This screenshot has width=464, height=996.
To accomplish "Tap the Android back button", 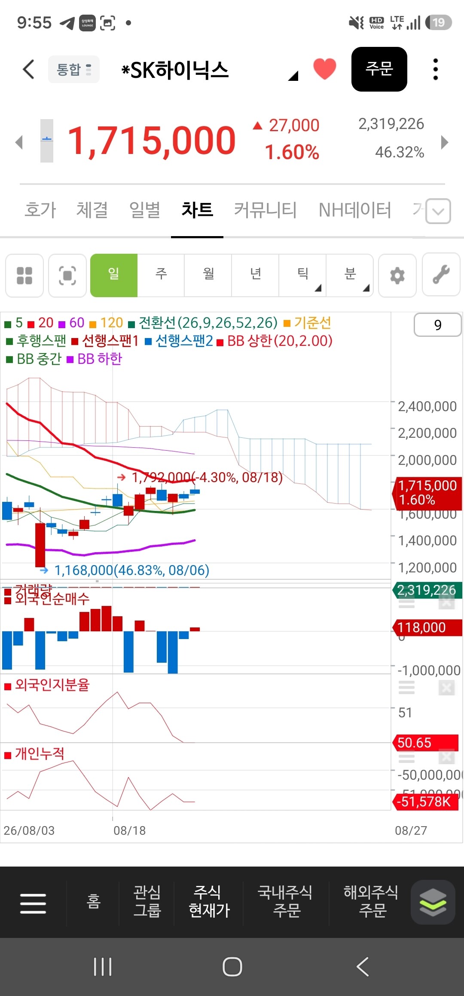I will (x=363, y=967).
